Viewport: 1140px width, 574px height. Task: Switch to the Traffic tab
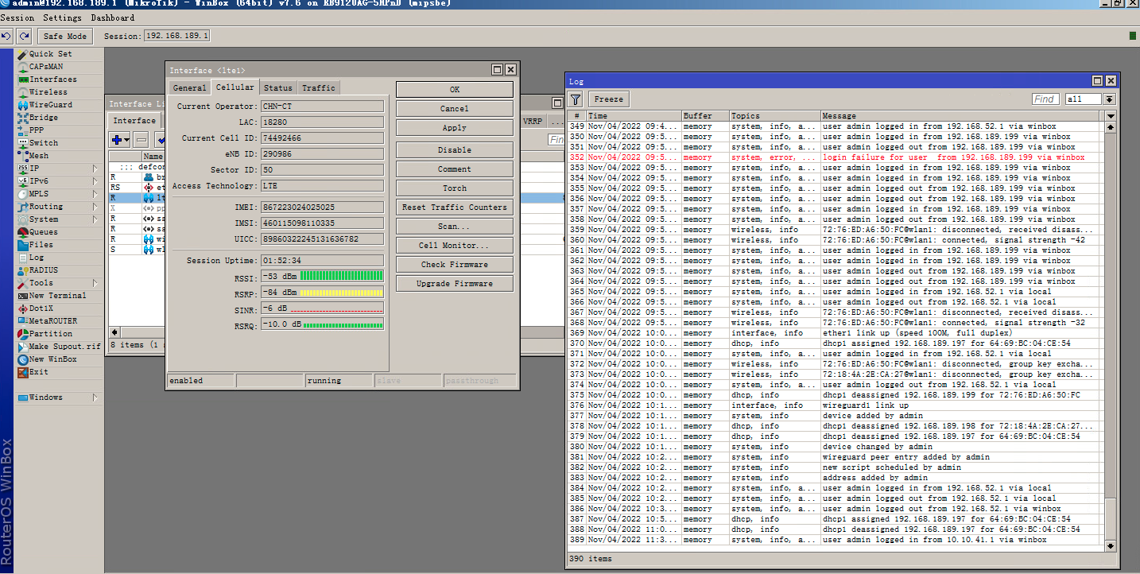pos(319,87)
